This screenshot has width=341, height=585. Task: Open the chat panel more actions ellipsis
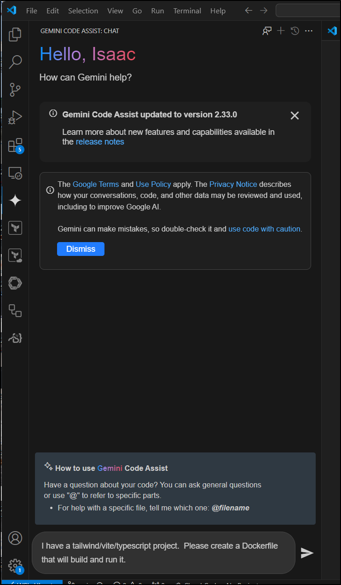(309, 31)
